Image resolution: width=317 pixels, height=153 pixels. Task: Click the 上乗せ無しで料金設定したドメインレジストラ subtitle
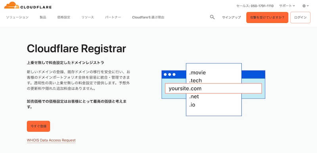pos(65,63)
